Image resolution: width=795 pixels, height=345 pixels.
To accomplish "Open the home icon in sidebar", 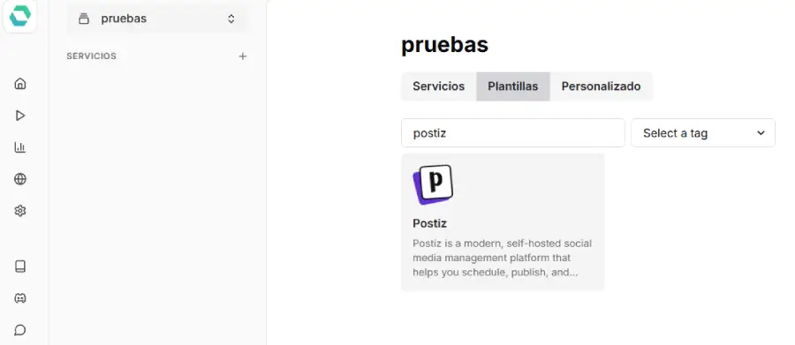I will coord(19,84).
